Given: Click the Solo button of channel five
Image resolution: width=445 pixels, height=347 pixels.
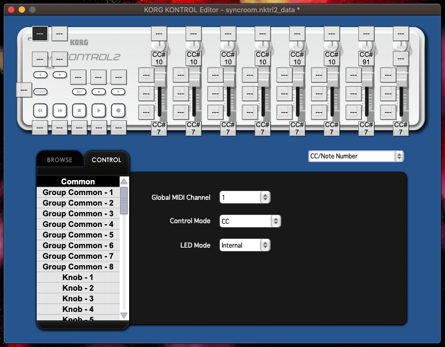Looking at the screenshot, I should (284, 75).
